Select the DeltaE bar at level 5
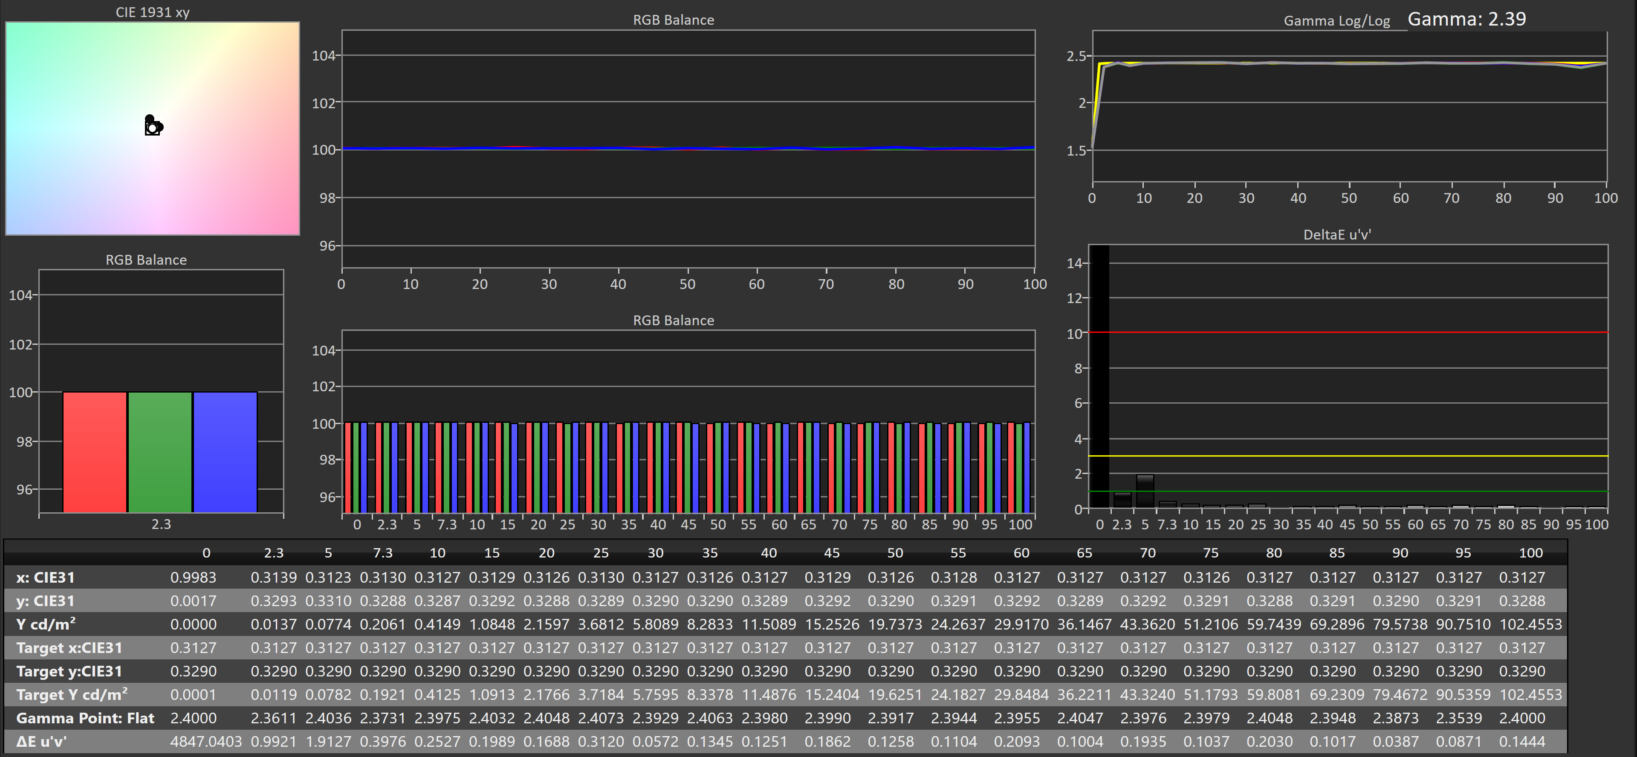Viewport: 1637px width, 757px height. [1145, 491]
